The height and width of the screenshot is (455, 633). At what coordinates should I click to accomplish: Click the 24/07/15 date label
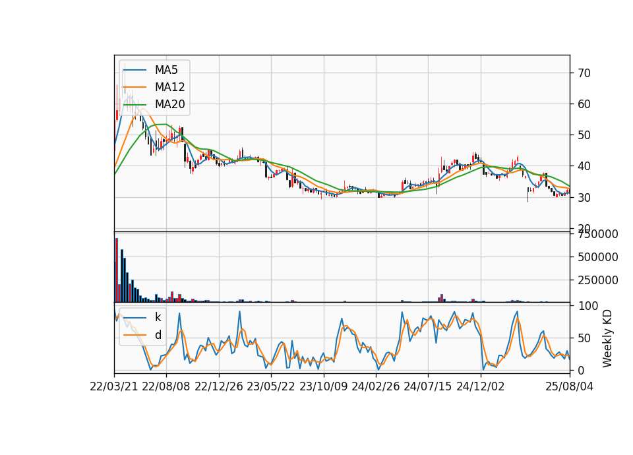point(427,386)
